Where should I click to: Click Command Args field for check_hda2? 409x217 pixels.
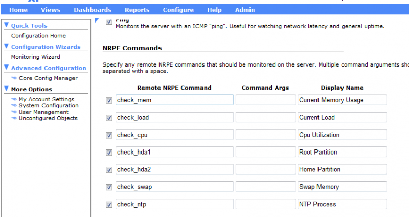(265, 169)
